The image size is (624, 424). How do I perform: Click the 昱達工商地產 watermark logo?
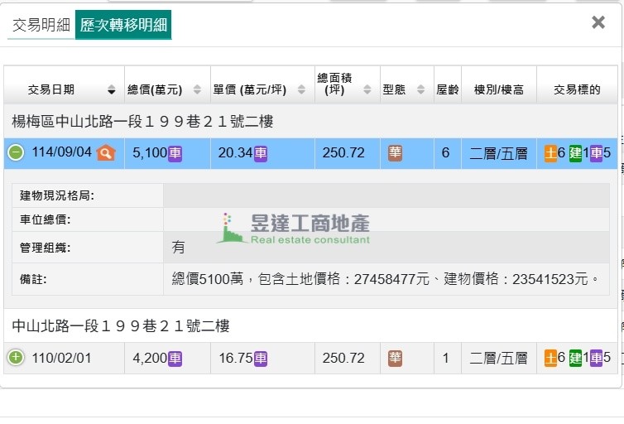pyautogui.click(x=294, y=228)
